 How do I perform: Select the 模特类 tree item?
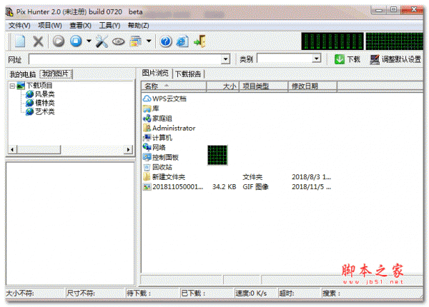[45, 103]
